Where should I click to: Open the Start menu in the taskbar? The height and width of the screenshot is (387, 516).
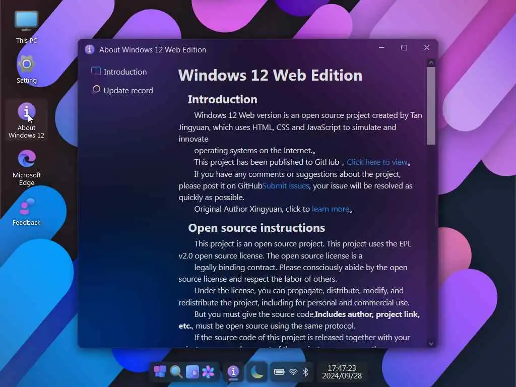click(x=160, y=372)
